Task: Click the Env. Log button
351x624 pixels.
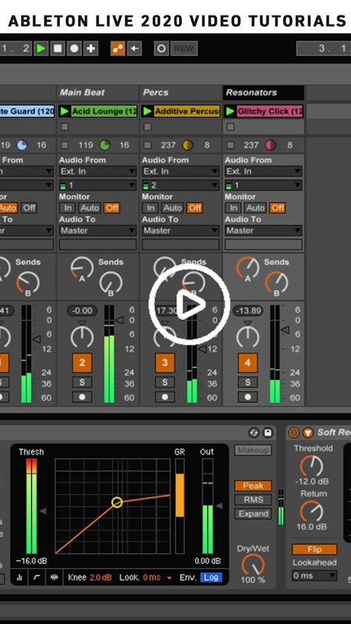Action: coord(211,577)
